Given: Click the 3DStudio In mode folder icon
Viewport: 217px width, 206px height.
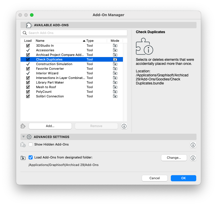Looking at the screenshot, I should tap(115, 46).
